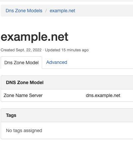Click the dot separator between Created and Updated
The width and height of the screenshot is (133, 149).
pos(43,50)
